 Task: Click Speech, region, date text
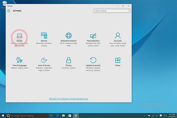[19, 68]
